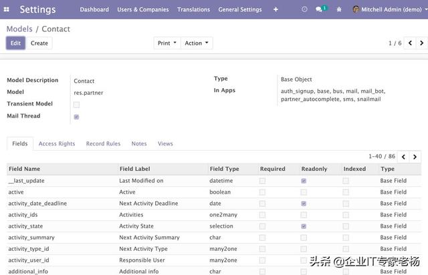Image resolution: width=428 pixels, height=275 pixels.
Task: Open the activity_ids field row
Action: [x=214, y=215]
